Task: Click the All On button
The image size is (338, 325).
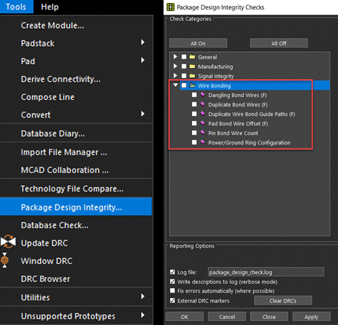Action: 198,43
